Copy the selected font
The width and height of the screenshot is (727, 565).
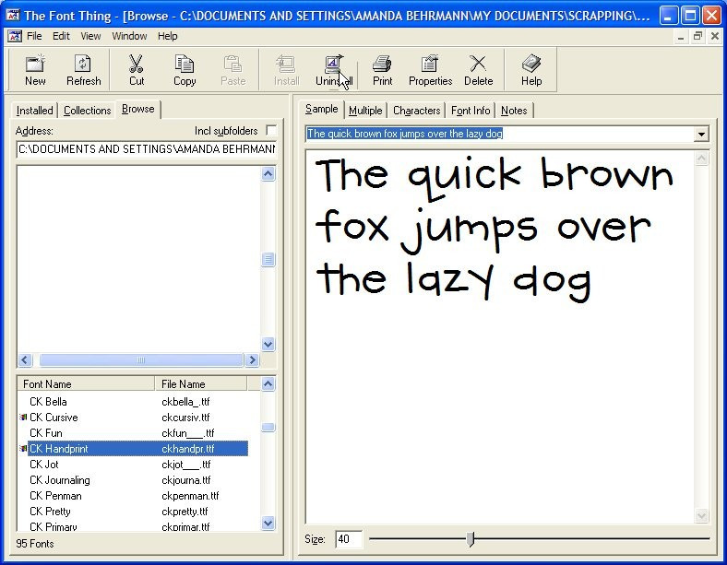[x=185, y=70]
